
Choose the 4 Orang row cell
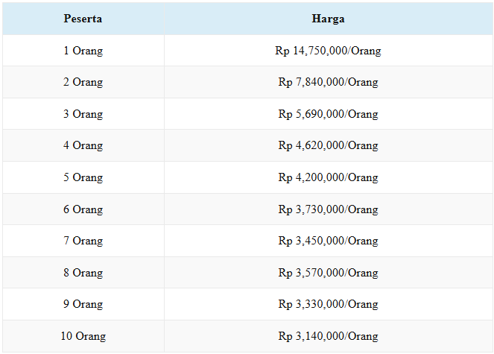pos(83,145)
